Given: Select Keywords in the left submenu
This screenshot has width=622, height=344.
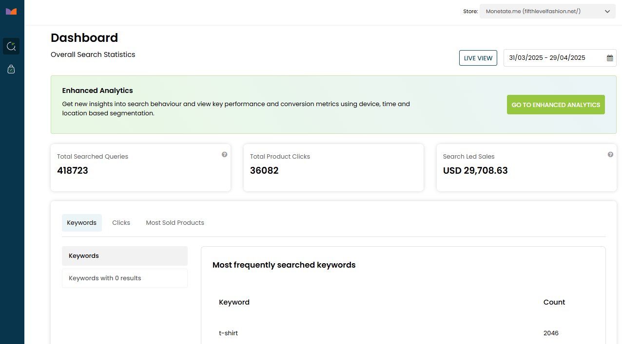Looking at the screenshot, I should [124, 256].
